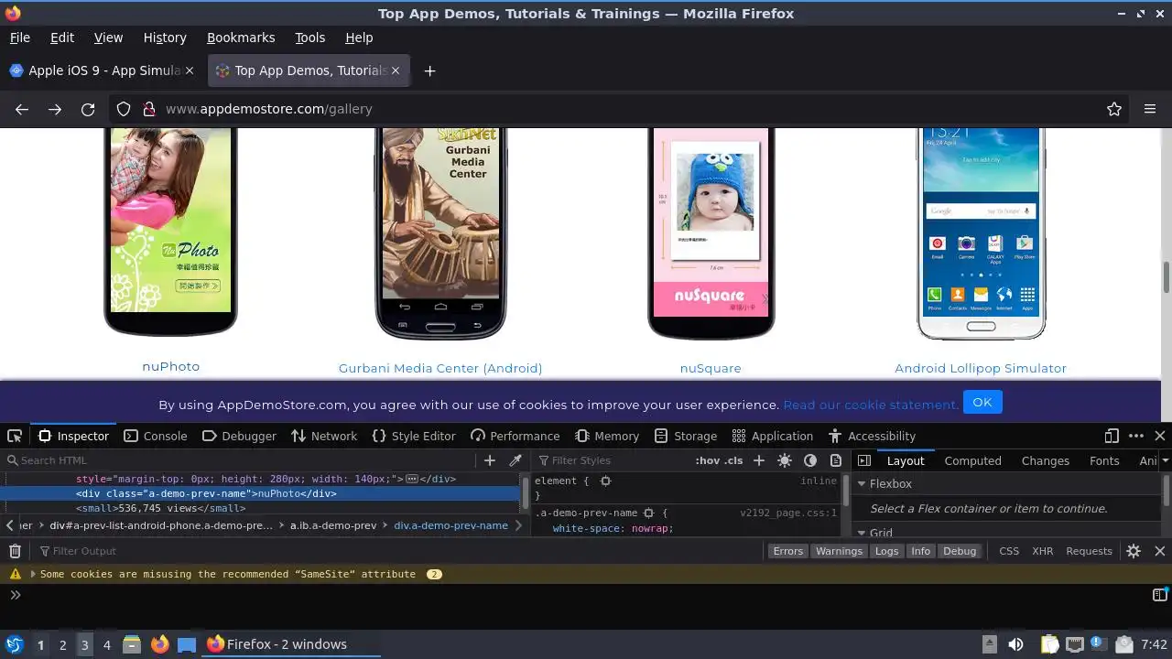The height and width of the screenshot is (659, 1172).
Task: Click breadcrumb div.a-demo-prev-name
Action: click(x=450, y=525)
